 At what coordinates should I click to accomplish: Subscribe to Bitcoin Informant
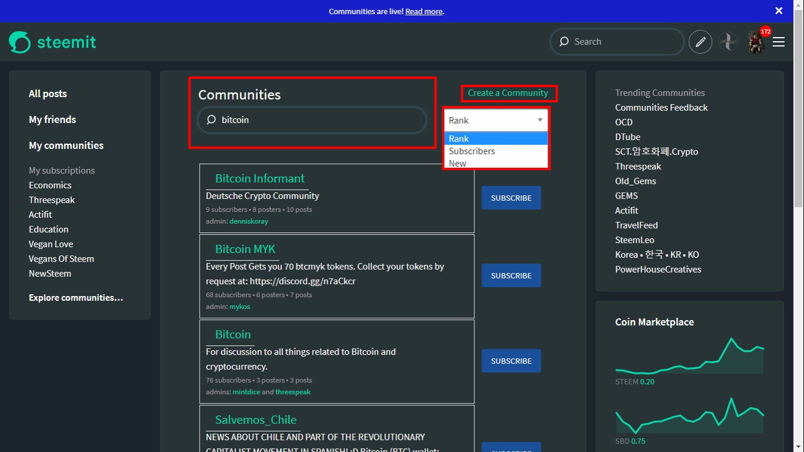[511, 198]
